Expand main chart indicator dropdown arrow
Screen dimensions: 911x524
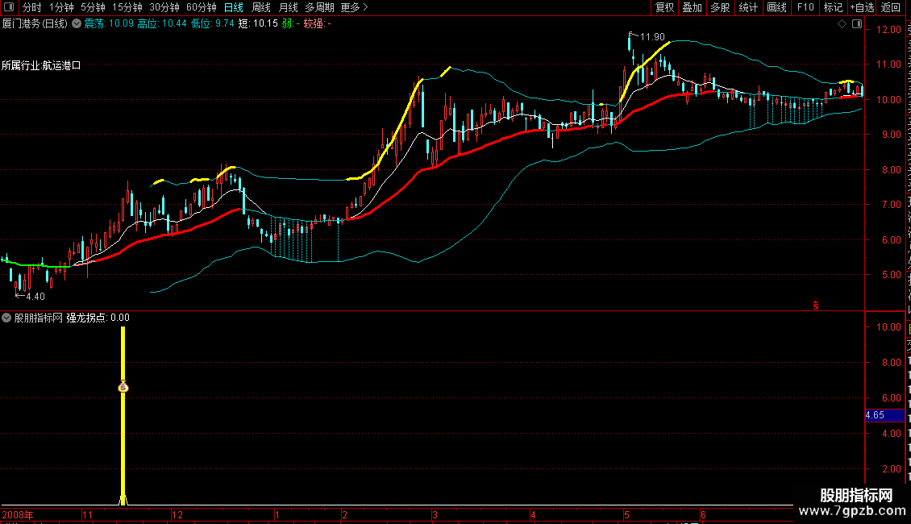(x=76, y=24)
